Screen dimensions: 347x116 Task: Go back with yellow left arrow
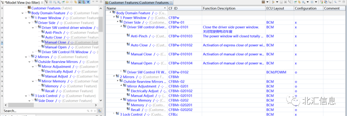point(67,2)
